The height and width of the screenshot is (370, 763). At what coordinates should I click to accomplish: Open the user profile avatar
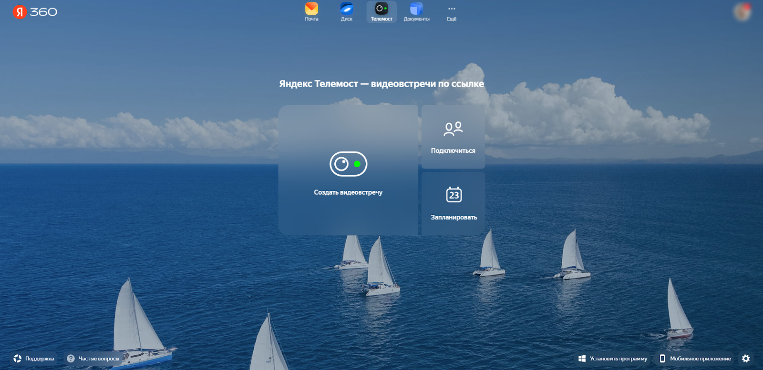(742, 12)
